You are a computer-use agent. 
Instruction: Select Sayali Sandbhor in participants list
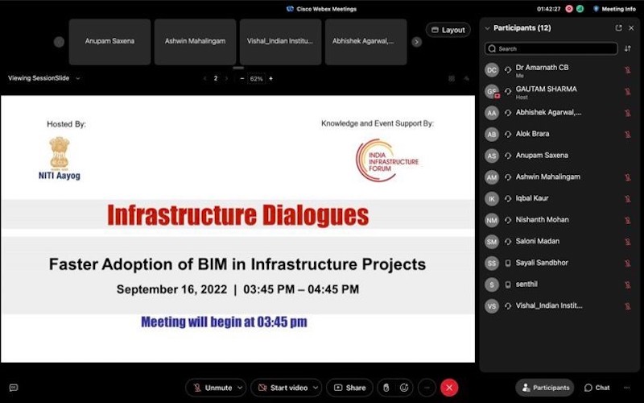click(559, 263)
